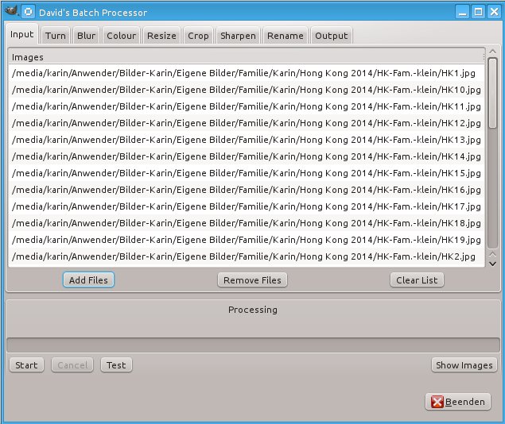Click the blue window menu icon in title bar
This screenshot has width=505, height=424.
tap(29, 12)
